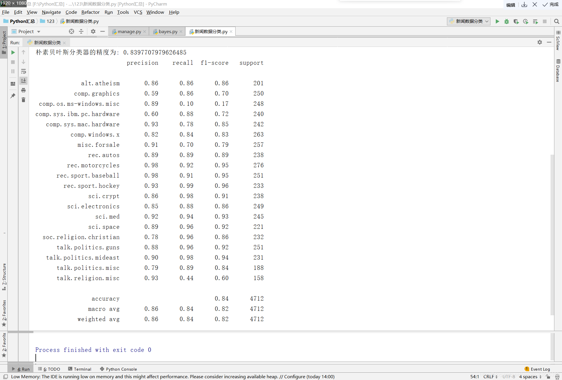Go up the stack trace arrow
Viewport: 562px width, 380px height.
(x=23, y=52)
